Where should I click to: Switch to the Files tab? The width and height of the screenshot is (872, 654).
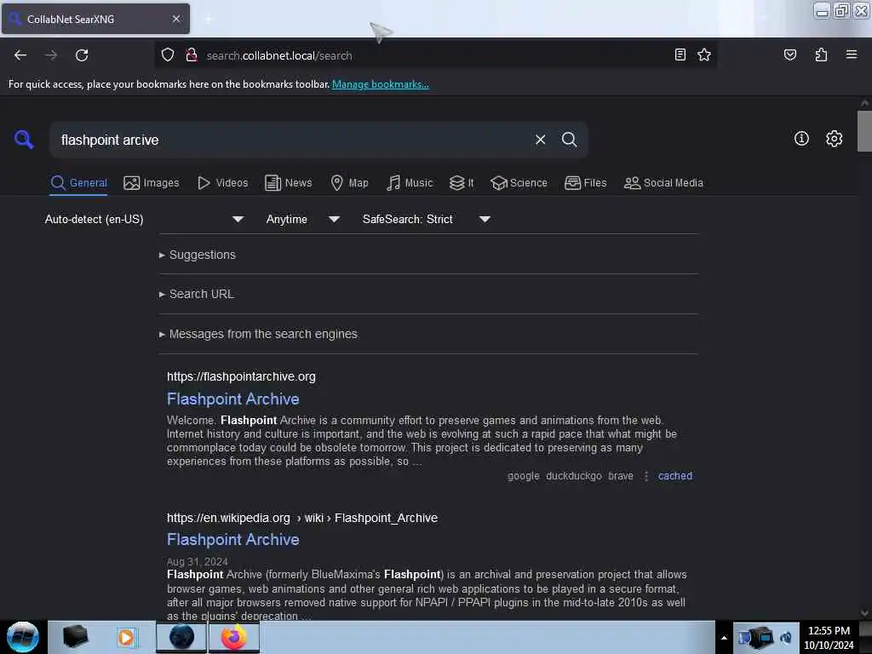coord(585,182)
